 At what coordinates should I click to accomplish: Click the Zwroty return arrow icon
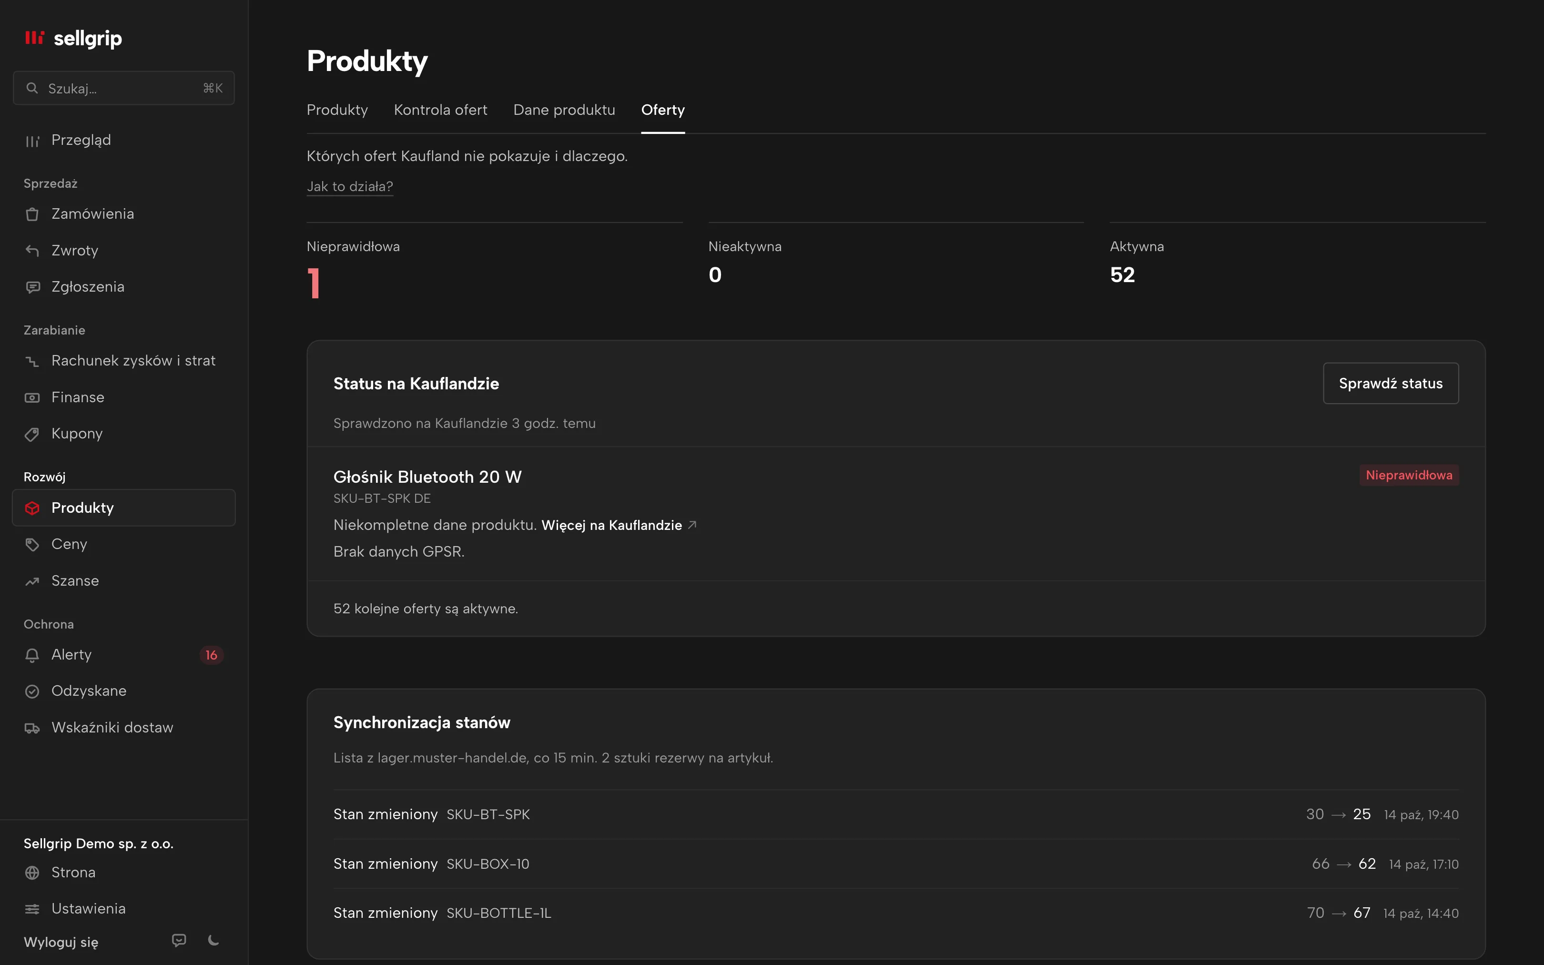tap(32, 251)
